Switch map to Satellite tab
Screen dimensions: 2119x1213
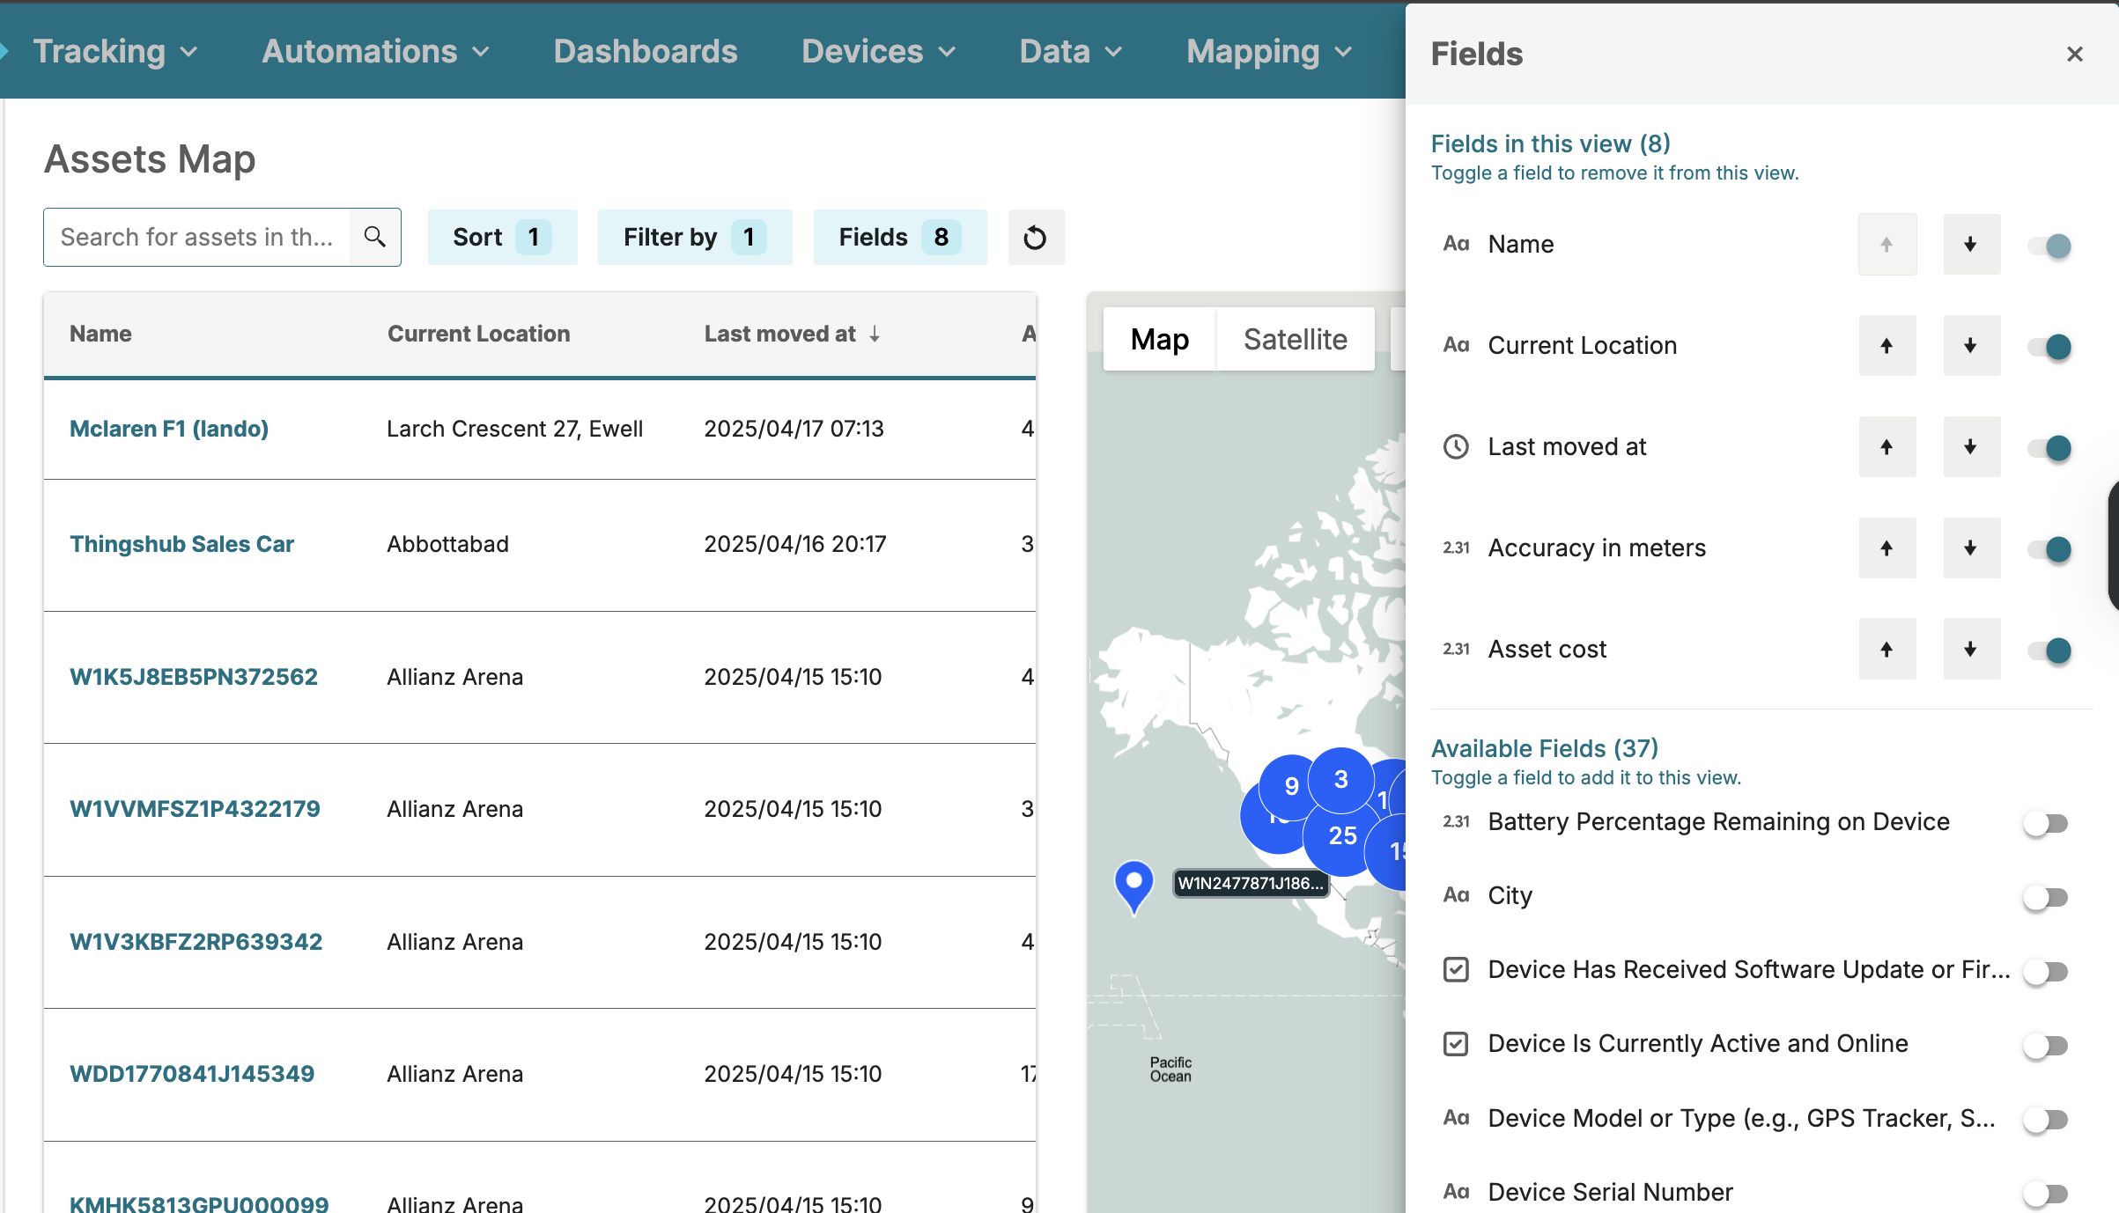1295,339
